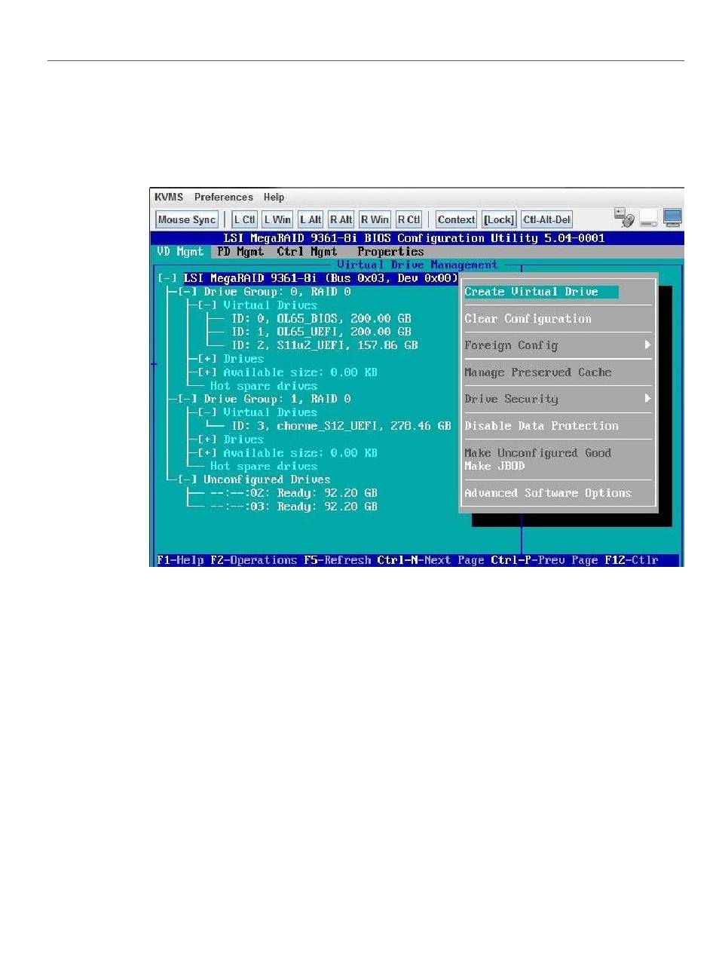Click F5-Refresh in the bottom bar
716x968 pixels.
pyautogui.click(x=338, y=560)
